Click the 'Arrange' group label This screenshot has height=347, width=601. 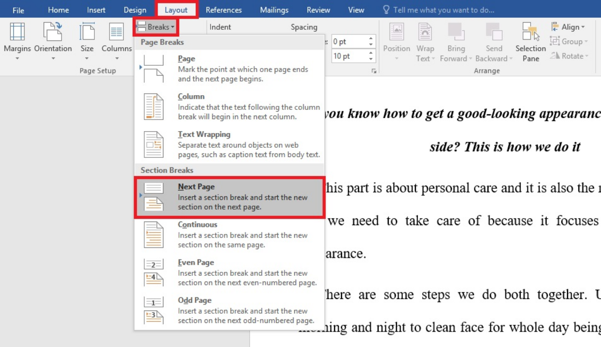(487, 71)
